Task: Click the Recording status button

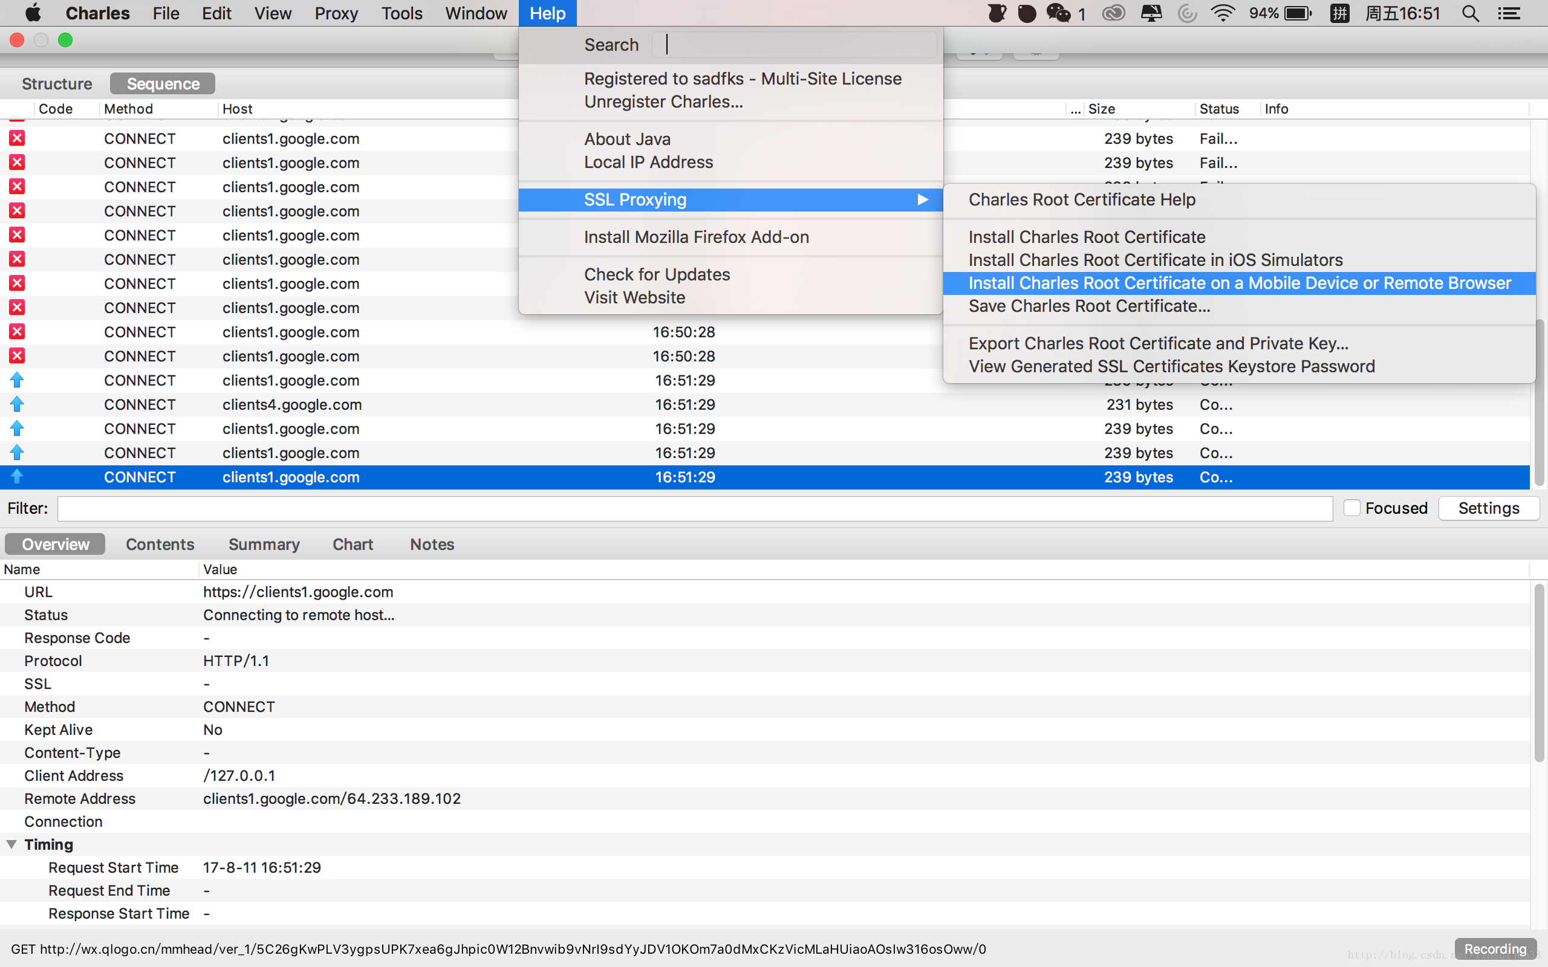Action: click(1495, 949)
